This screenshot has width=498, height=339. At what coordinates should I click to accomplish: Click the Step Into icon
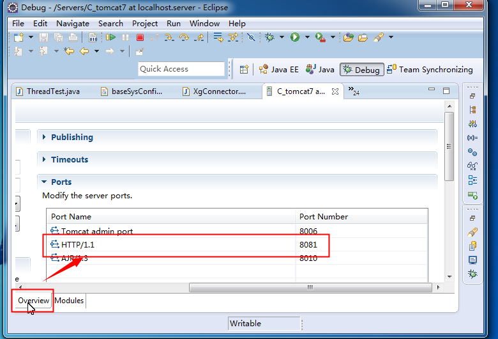click(x=169, y=38)
